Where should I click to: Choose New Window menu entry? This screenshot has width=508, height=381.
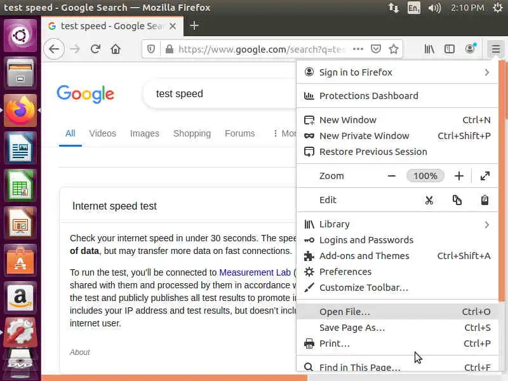click(x=398, y=120)
